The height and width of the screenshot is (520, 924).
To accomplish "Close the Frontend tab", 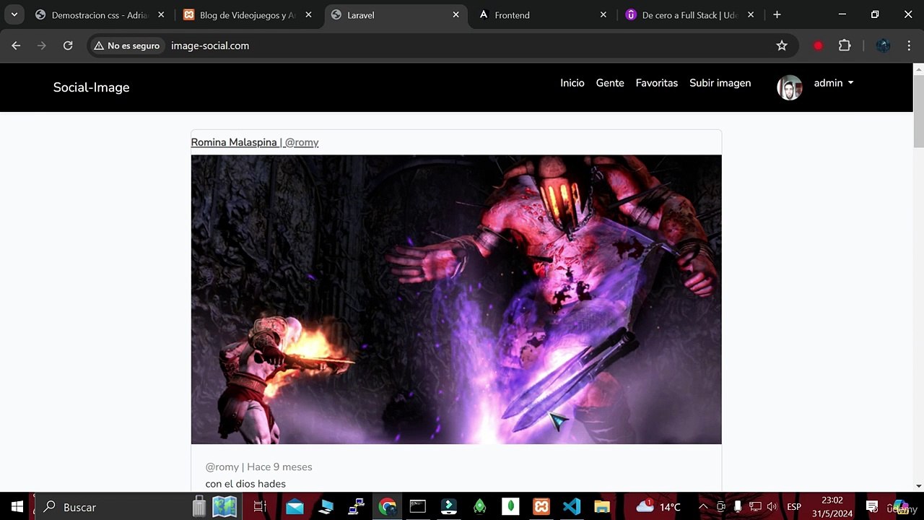I will click(603, 14).
